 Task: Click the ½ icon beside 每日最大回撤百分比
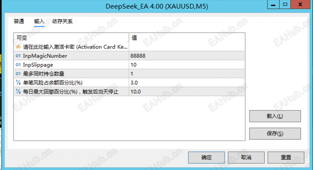pos(18,92)
